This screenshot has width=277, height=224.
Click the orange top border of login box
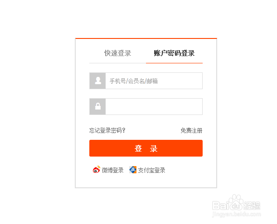146,38
